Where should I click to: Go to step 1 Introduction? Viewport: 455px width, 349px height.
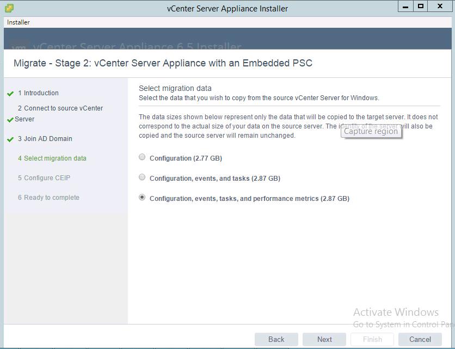pos(38,93)
